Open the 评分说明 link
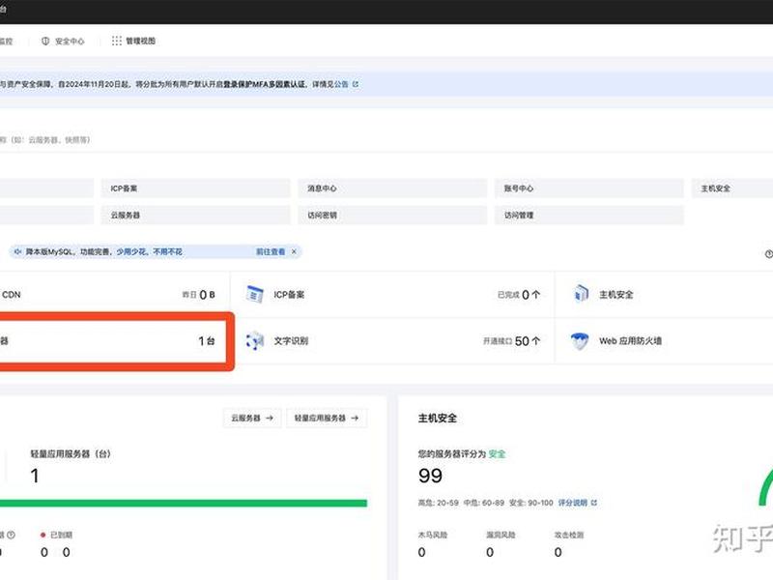 572,503
